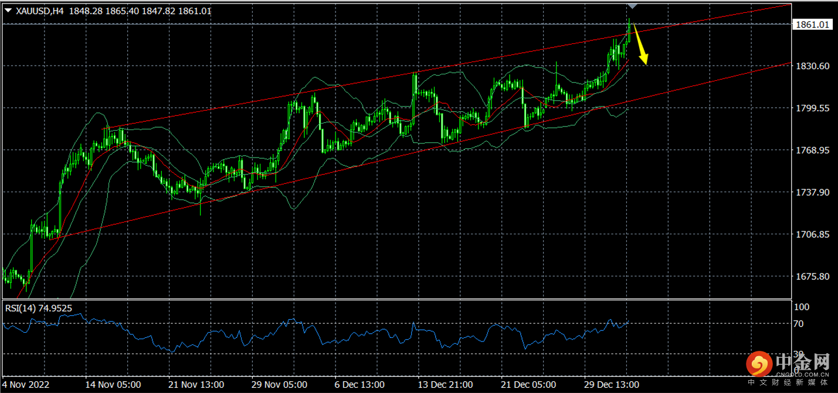Click the 14 Nov 05:00 time label
The width and height of the screenshot is (838, 393).
[113, 385]
